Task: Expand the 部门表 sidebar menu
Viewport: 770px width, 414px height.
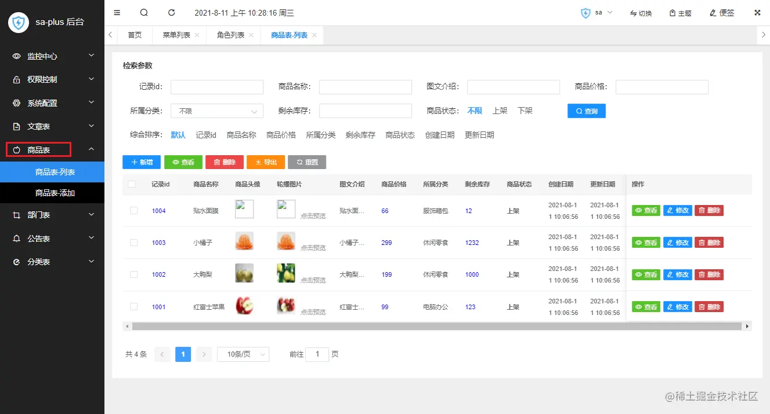Action: [x=52, y=215]
